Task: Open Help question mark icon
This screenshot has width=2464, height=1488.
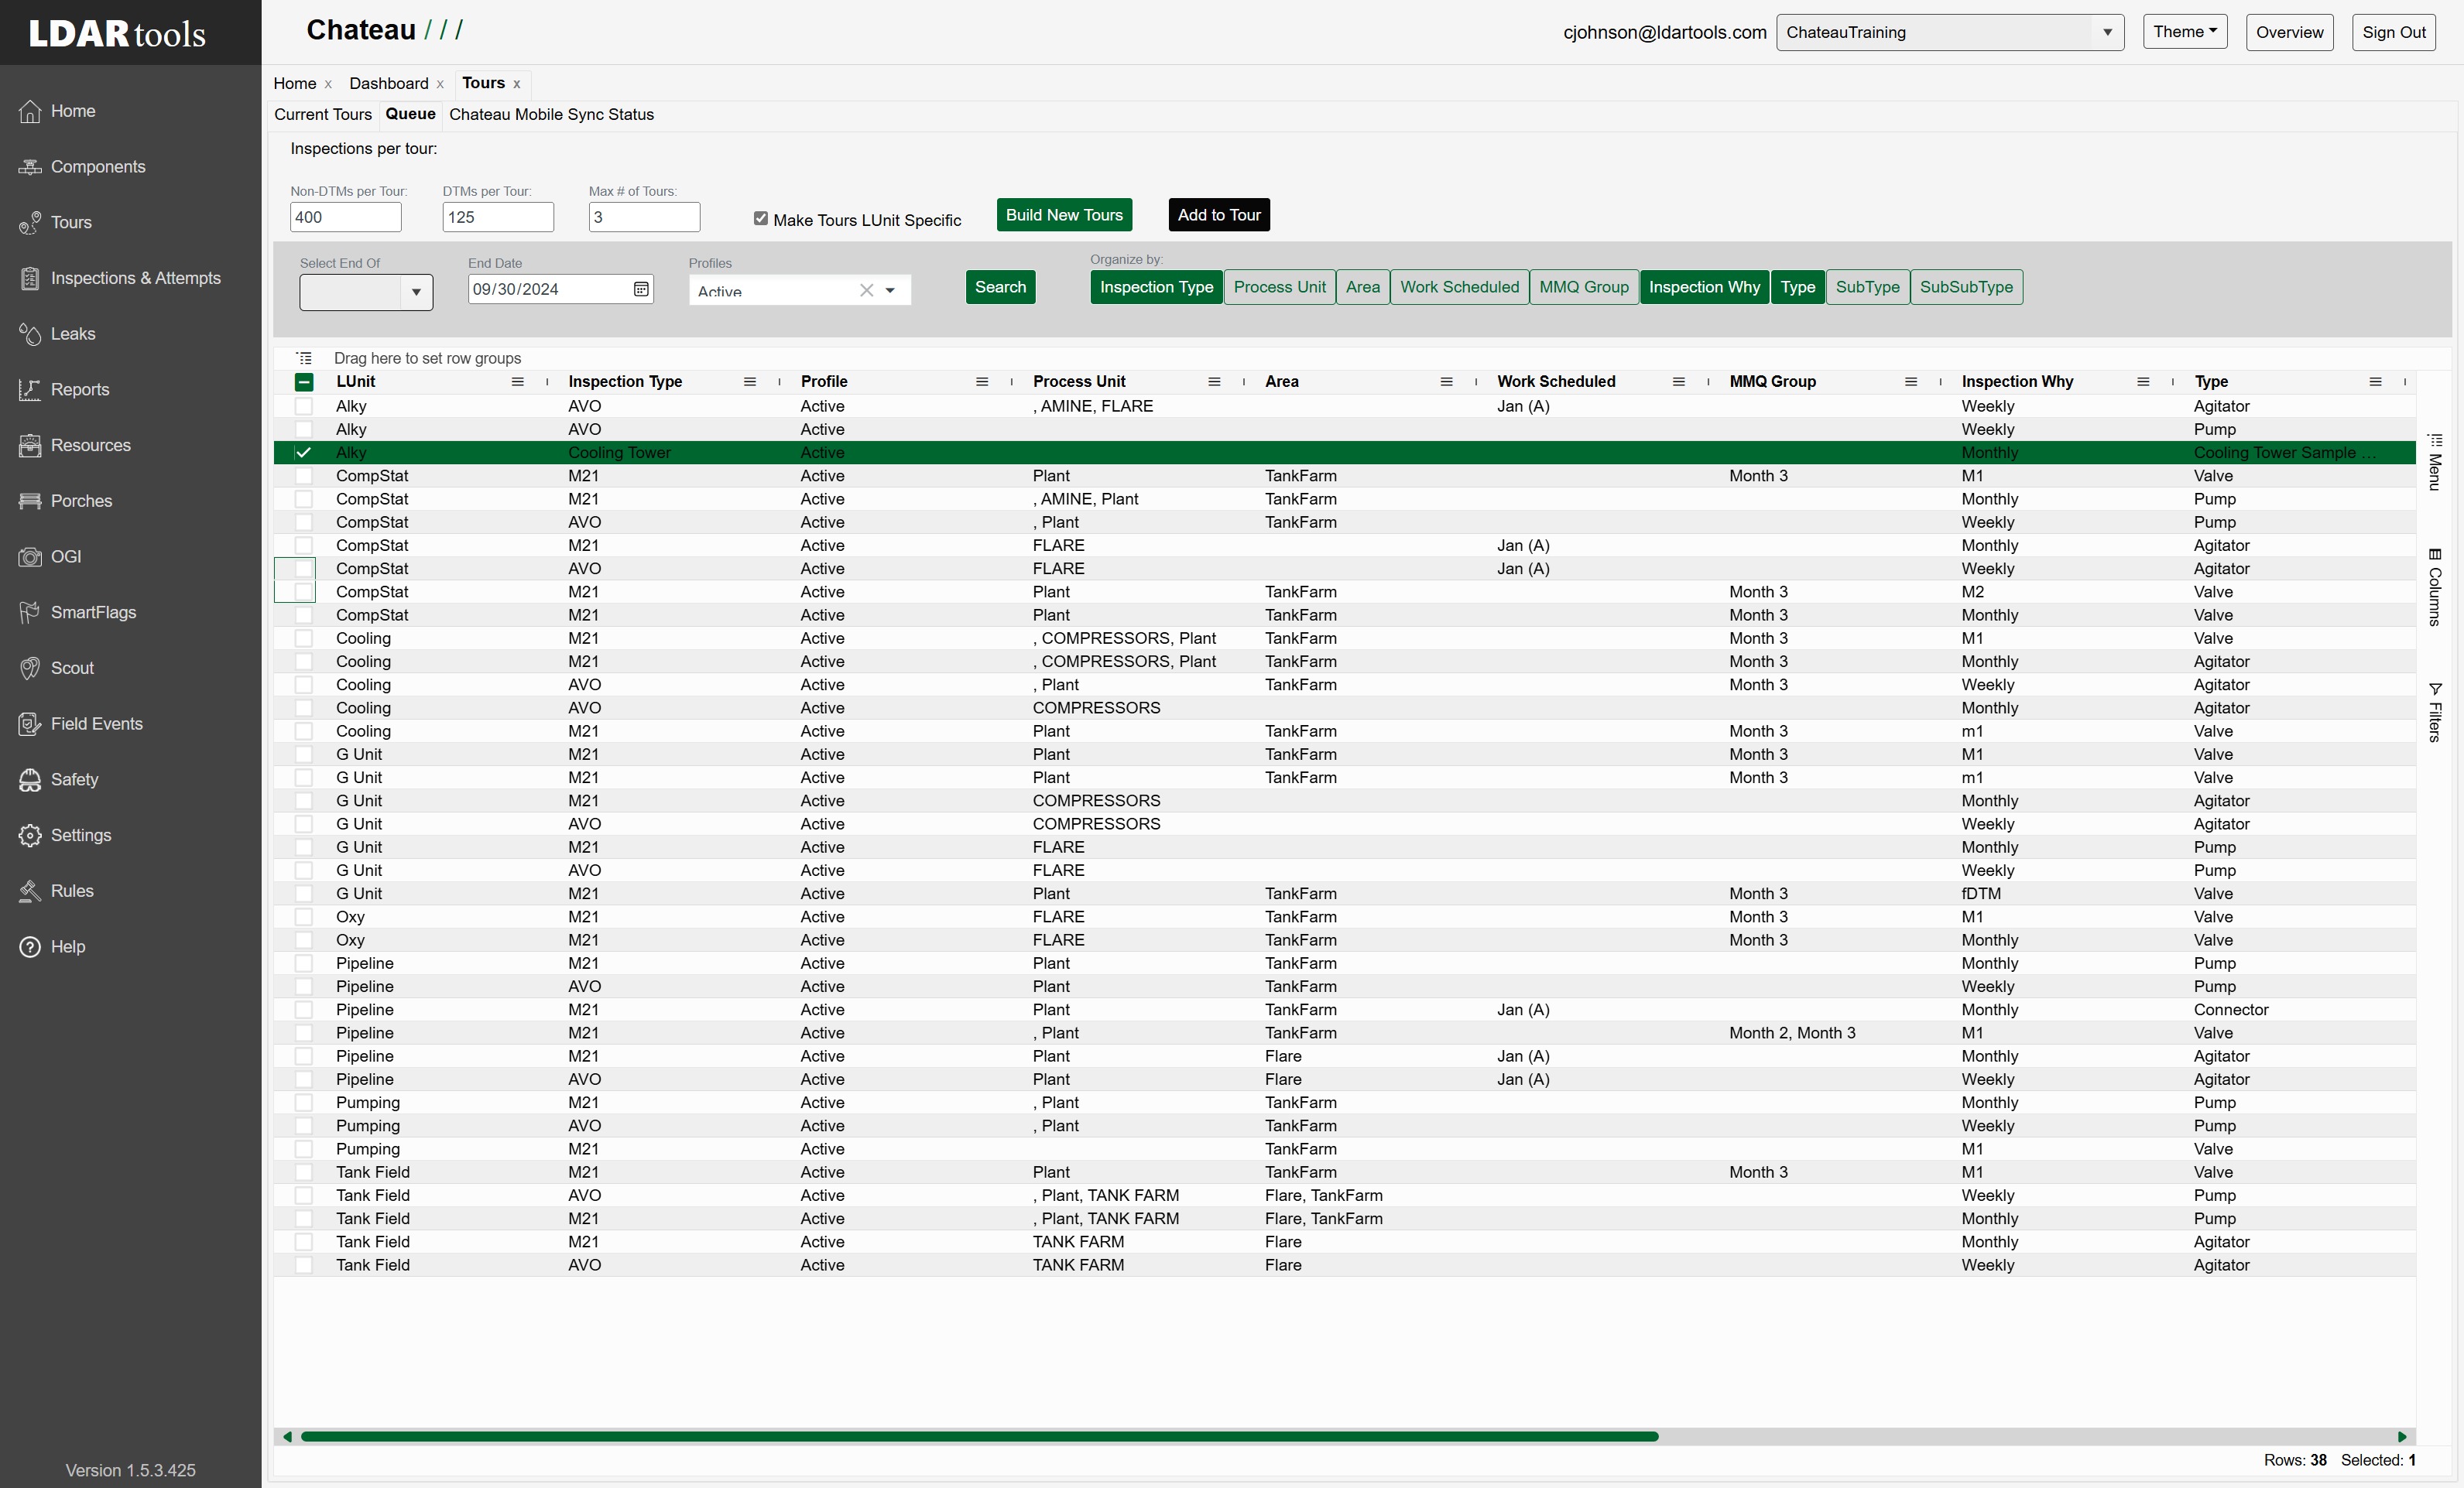Action: pyautogui.click(x=30, y=947)
